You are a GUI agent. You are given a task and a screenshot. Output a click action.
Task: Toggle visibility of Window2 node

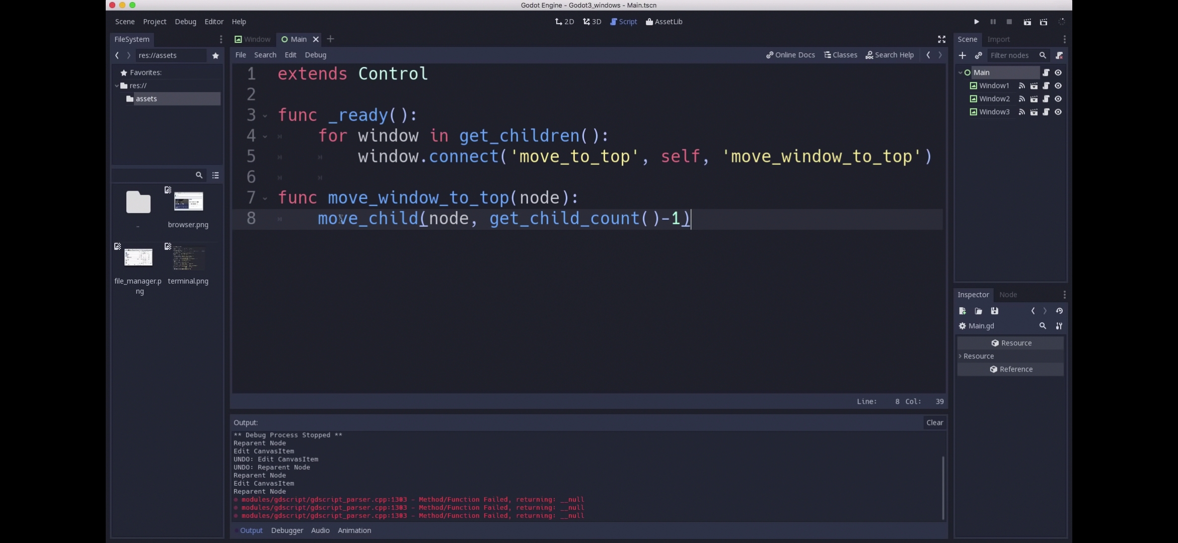[x=1059, y=98]
